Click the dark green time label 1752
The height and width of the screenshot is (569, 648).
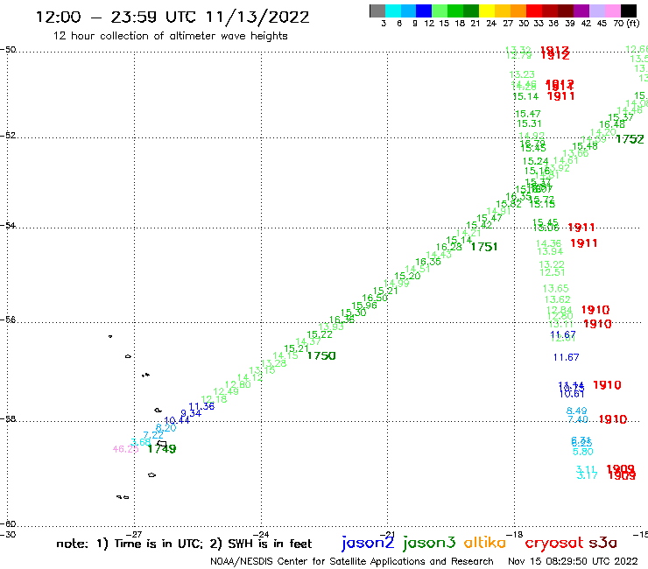click(x=630, y=139)
